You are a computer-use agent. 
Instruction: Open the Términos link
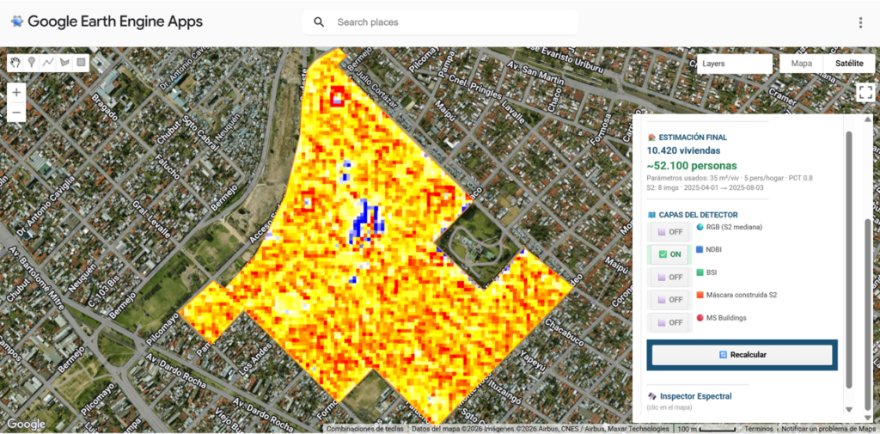click(758, 429)
